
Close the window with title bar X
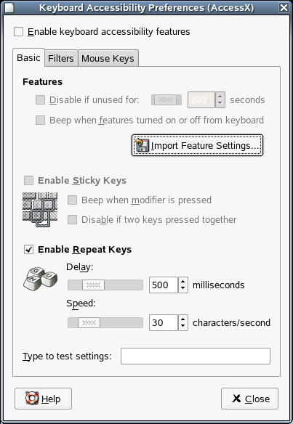tap(284, 7)
